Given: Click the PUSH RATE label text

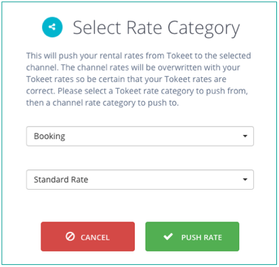Looking at the screenshot, I should [202, 237].
